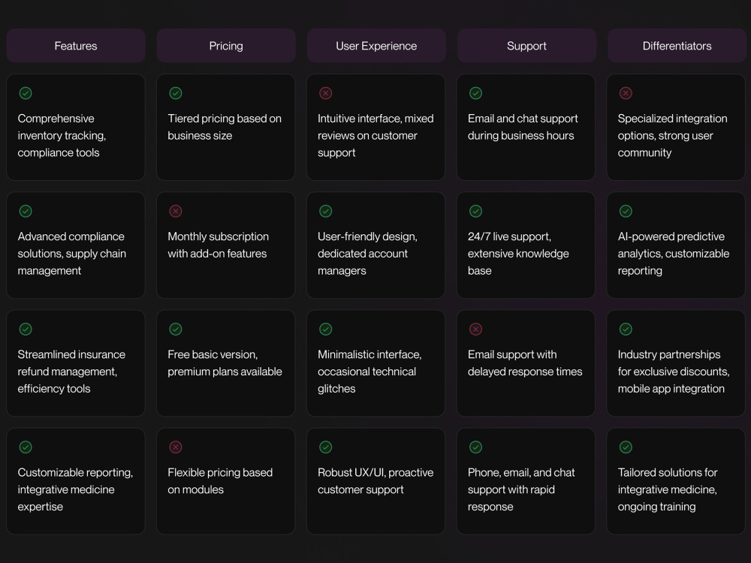Image resolution: width=751 pixels, height=563 pixels.
Task: Open the Advanced compliance solutions card
Action: pos(76,245)
